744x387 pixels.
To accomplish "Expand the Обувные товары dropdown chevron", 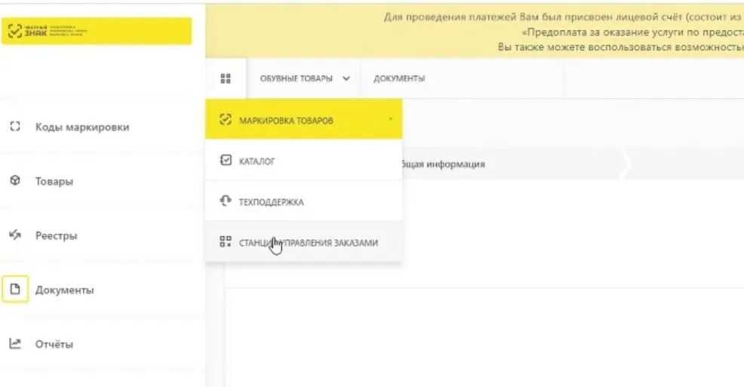I will [346, 78].
